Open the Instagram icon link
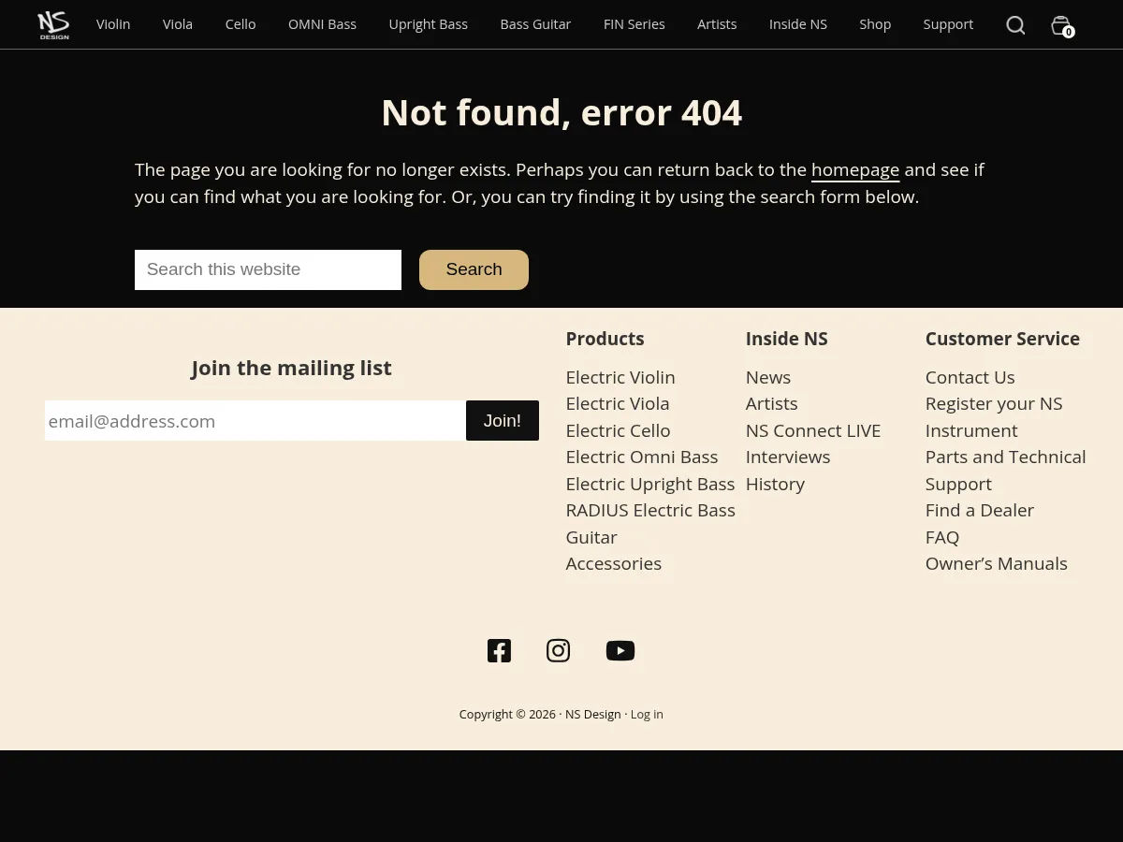The image size is (1123, 842). [559, 650]
